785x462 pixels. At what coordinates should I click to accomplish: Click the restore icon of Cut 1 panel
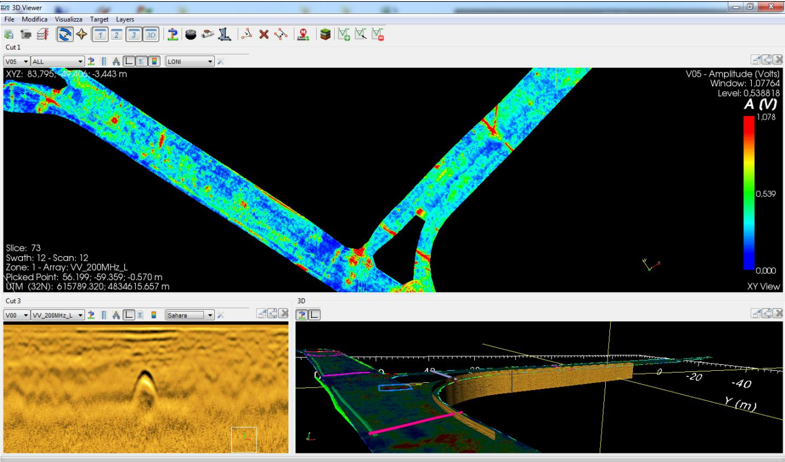pyautogui.click(x=767, y=60)
